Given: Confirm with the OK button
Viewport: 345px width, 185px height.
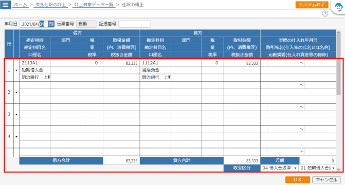Looking at the screenshot, I should point(298,180).
